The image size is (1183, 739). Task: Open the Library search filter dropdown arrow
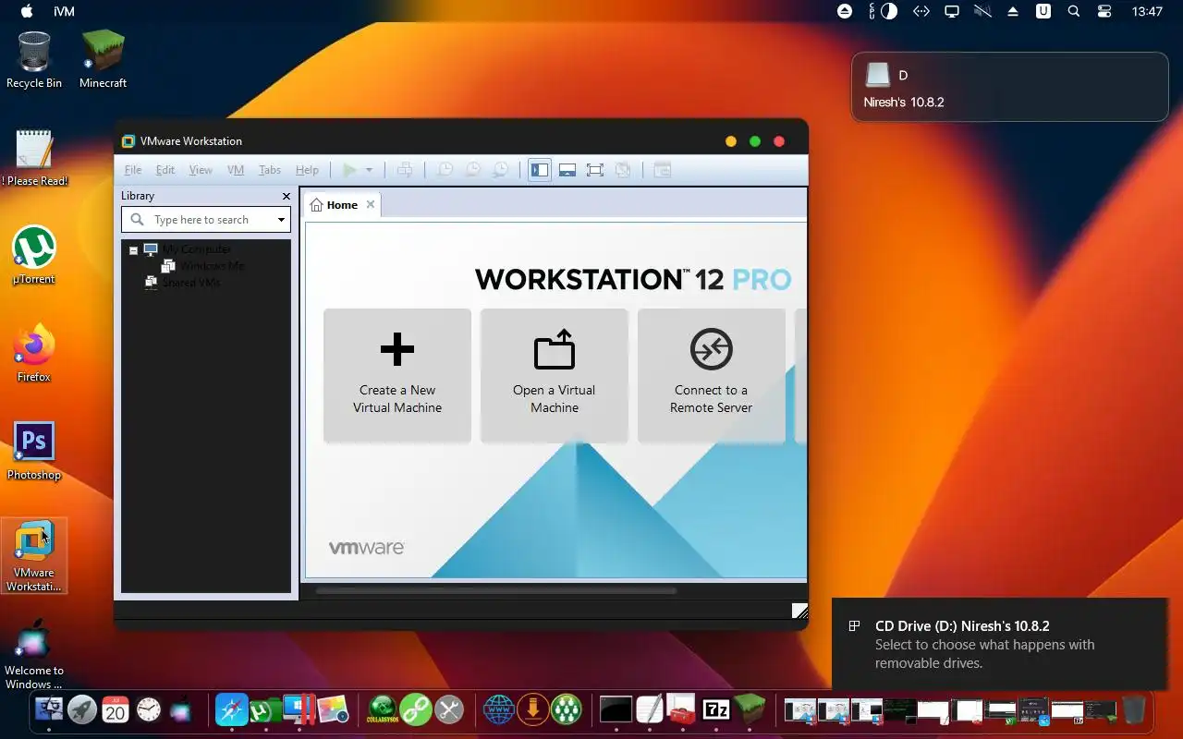[281, 220]
